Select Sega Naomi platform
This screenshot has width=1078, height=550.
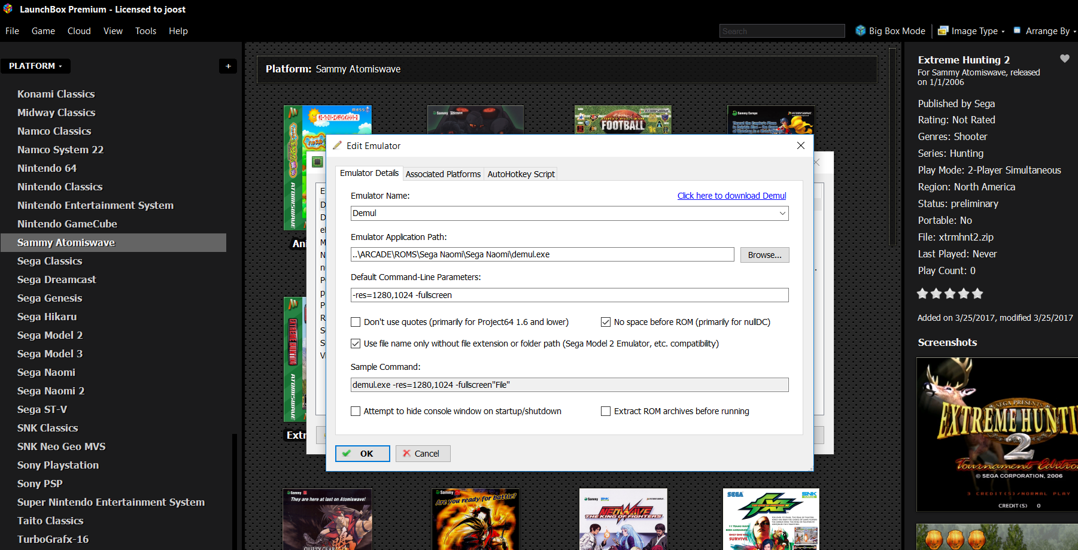click(x=46, y=372)
